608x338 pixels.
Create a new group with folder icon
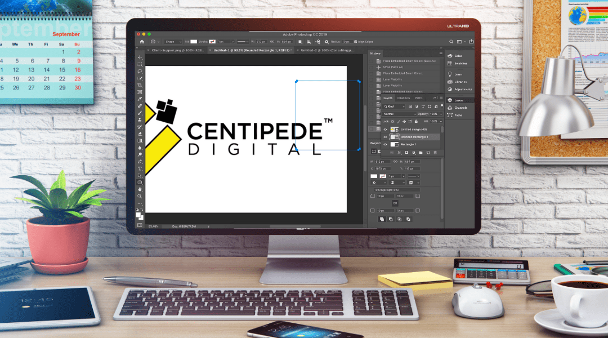(421, 153)
